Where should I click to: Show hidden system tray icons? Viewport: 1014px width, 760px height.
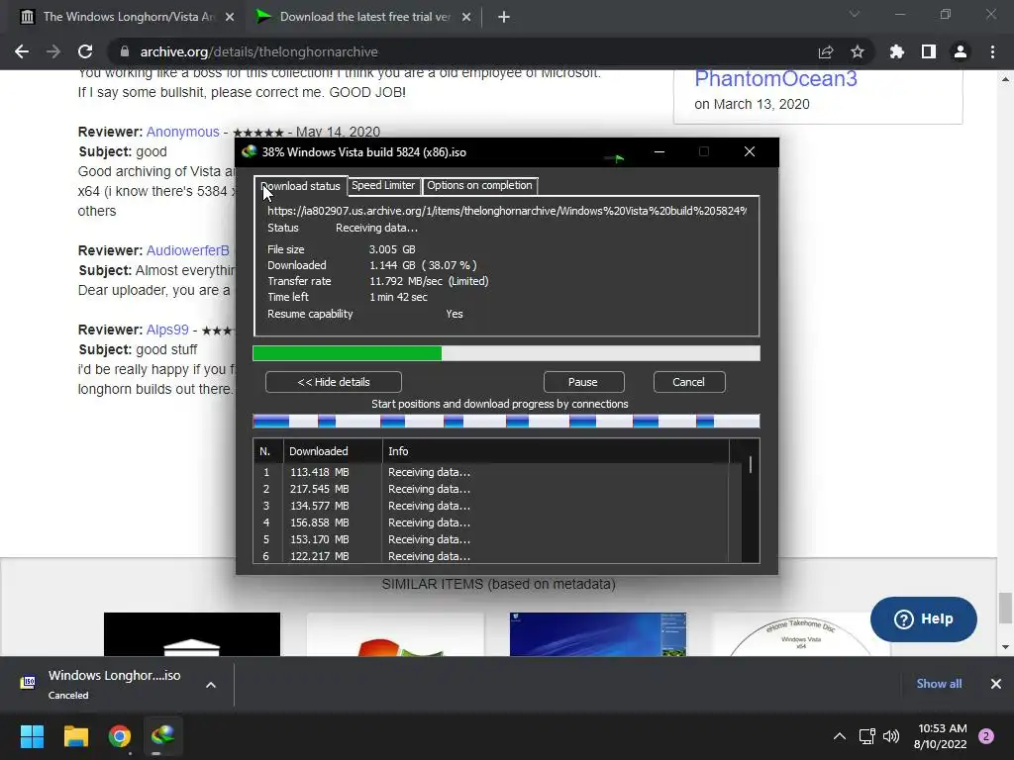pos(840,736)
